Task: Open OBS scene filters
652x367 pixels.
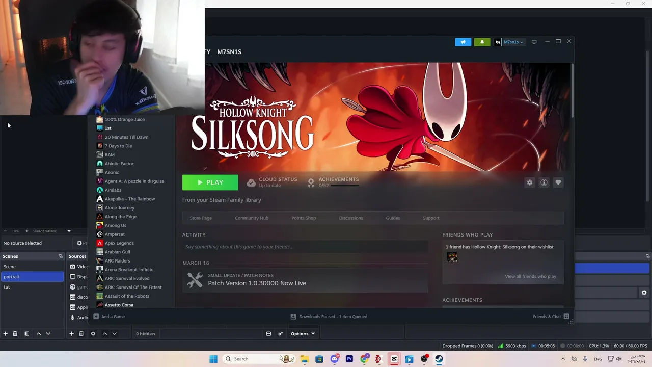Action: click(26, 334)
